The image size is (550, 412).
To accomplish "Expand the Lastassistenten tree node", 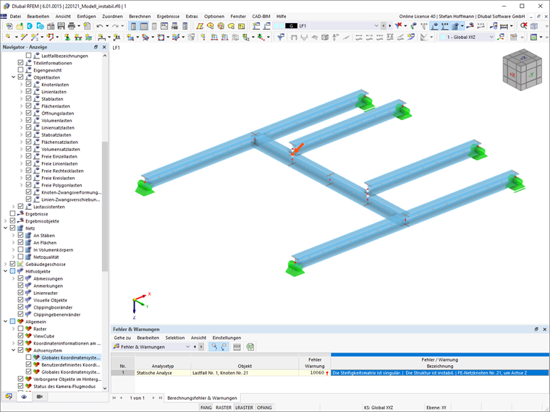I will (13, 207).
